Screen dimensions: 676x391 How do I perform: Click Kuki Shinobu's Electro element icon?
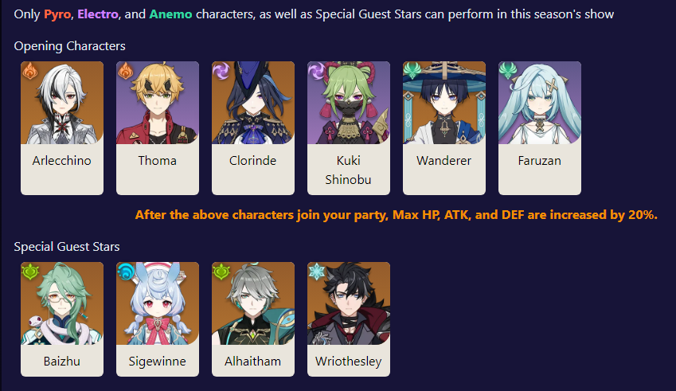(x=317, y=72)
